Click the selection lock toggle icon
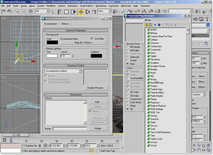Image resolution: width=213 pixels, height=155 pixels. (40, 145)
